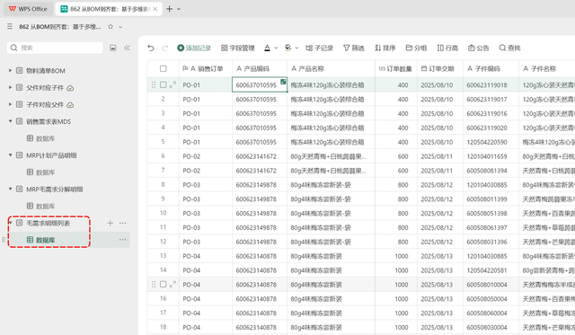Open the 公告 announcement panel
This screenshot has height=335, width=575.
(479, 48)
